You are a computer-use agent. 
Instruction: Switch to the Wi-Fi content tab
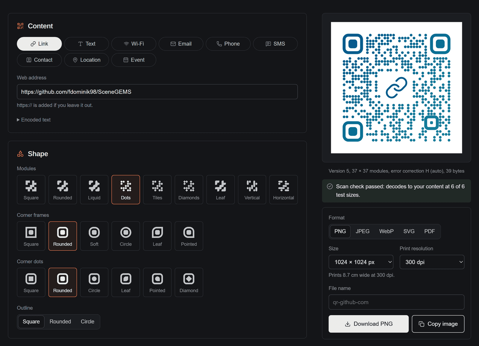134,44
